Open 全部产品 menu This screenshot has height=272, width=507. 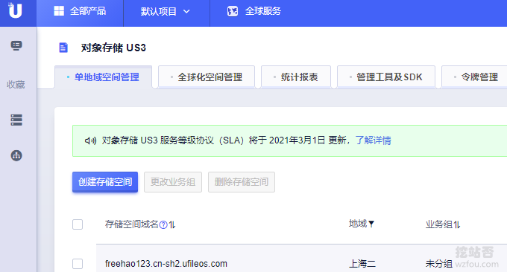click(x=80, y=11)
